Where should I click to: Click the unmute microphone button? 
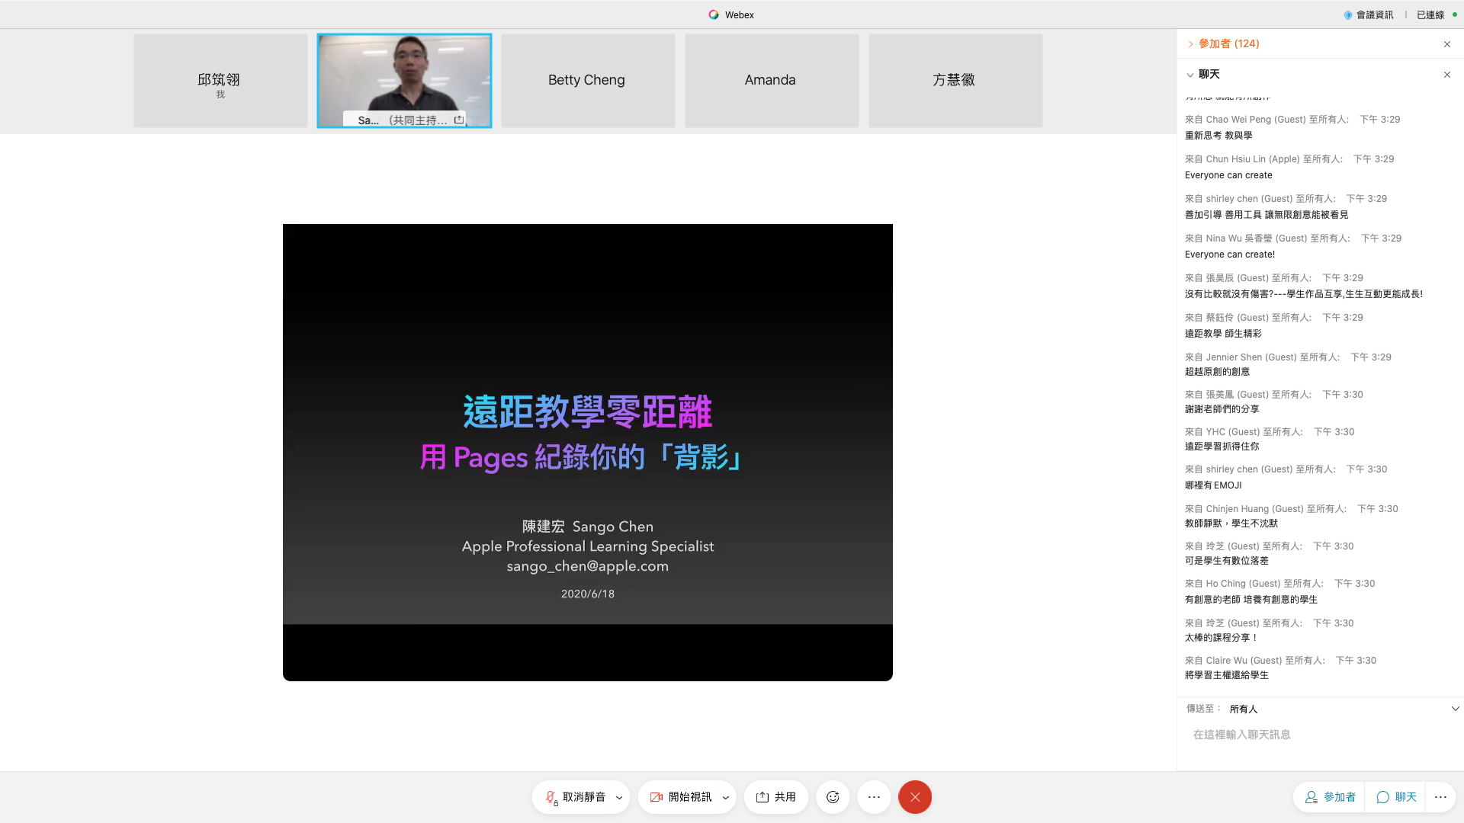point(575,797)
